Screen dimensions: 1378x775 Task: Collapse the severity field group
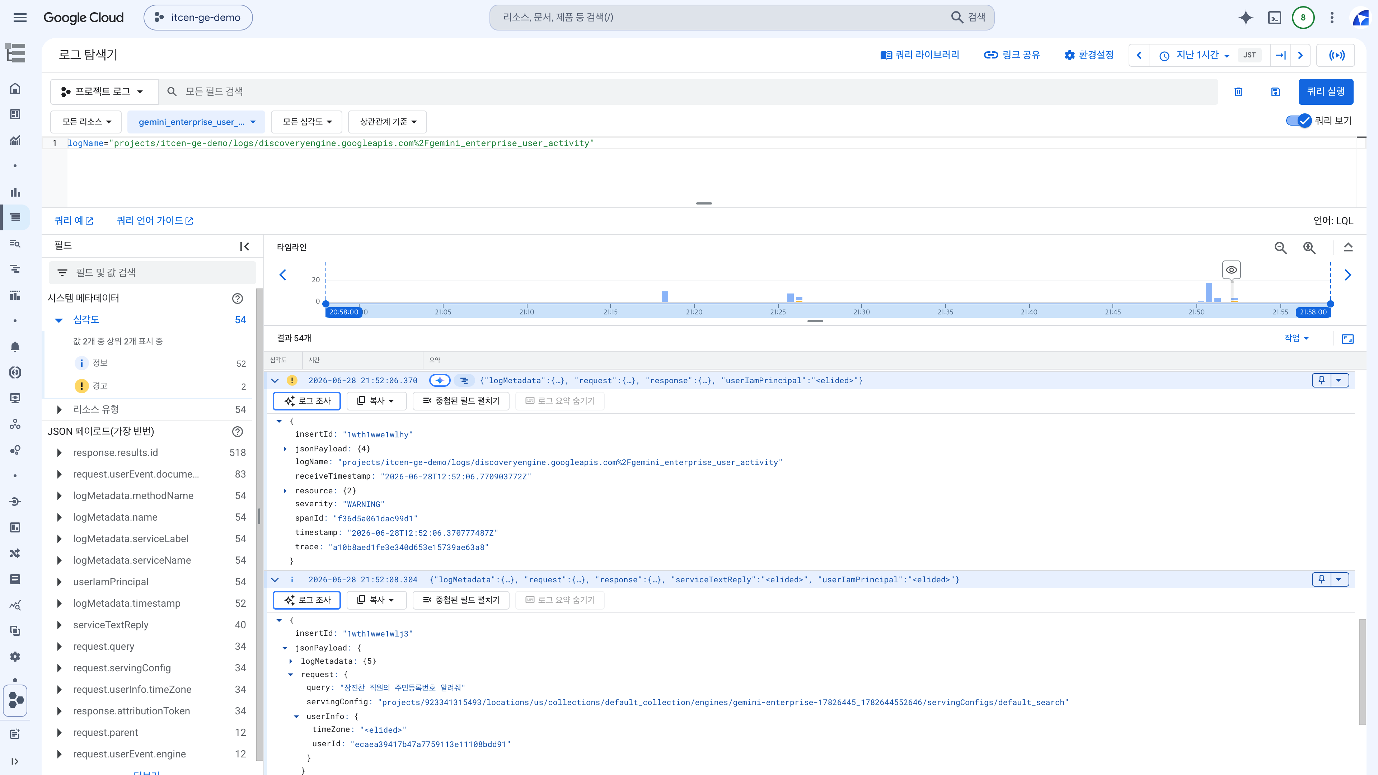pos(59,320)
